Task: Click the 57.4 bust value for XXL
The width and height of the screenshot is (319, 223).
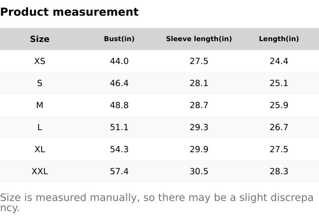Action: [119, 171]
